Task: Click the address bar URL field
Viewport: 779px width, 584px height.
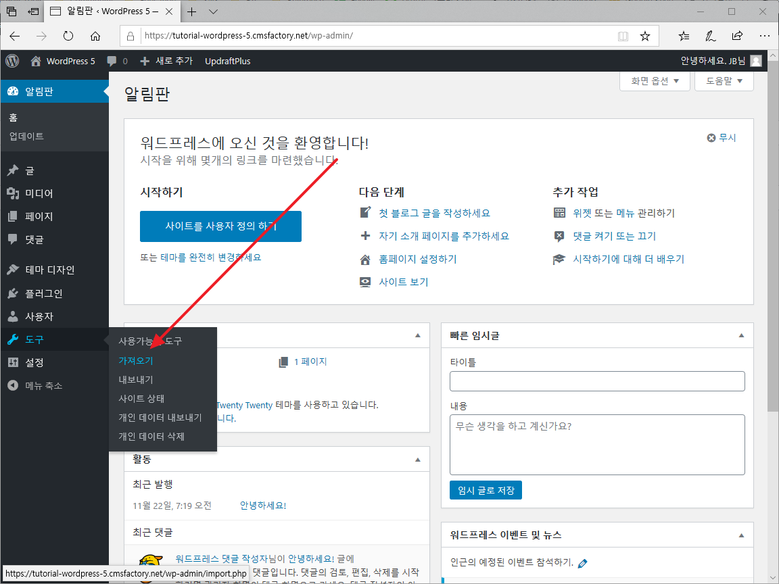Action: (377, 36)
